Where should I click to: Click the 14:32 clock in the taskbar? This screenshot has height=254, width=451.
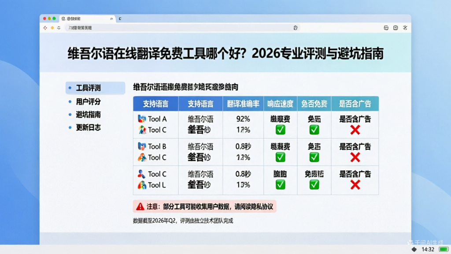pos(428,250)
